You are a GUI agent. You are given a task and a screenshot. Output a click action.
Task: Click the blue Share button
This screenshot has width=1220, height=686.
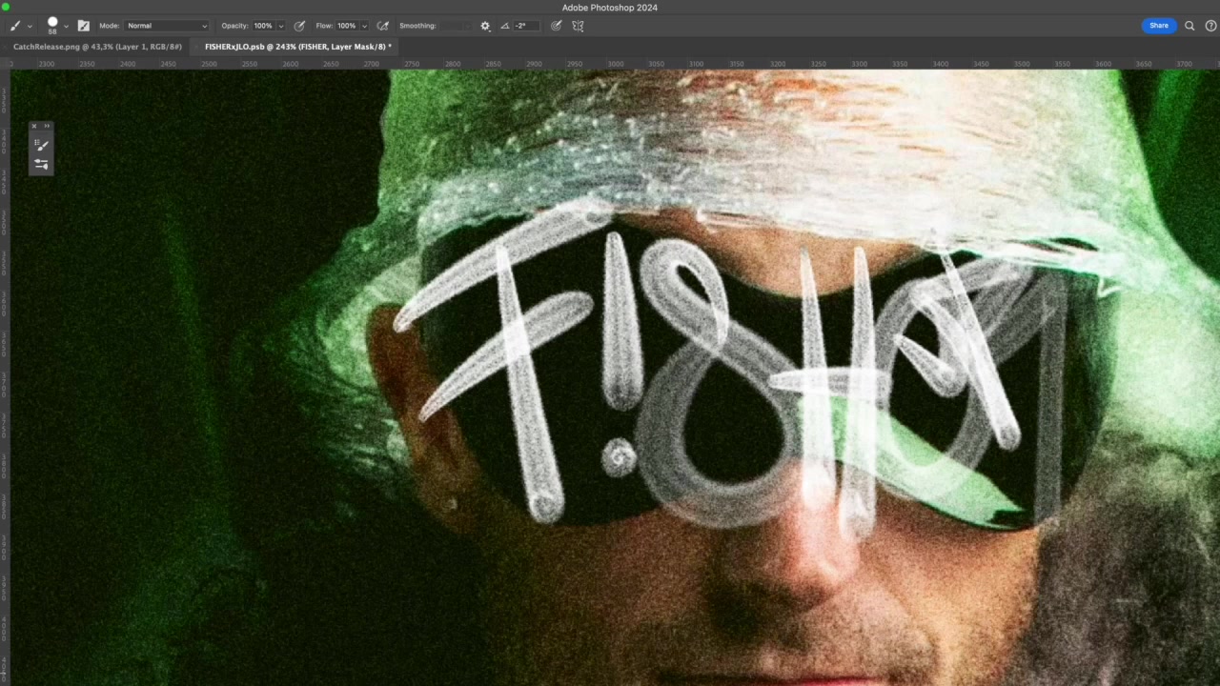[x=1158, y=26]
